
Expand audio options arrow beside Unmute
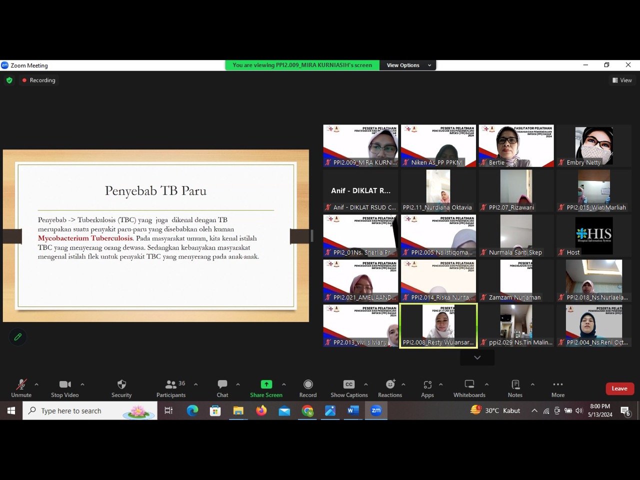click(36, 384)
